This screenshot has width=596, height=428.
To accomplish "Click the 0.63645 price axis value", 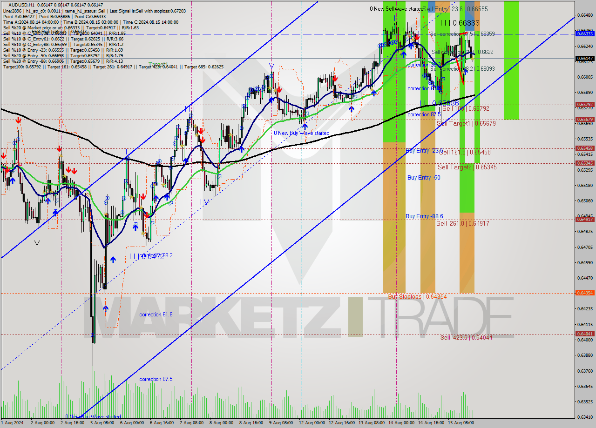I will [x=585, y=387].
